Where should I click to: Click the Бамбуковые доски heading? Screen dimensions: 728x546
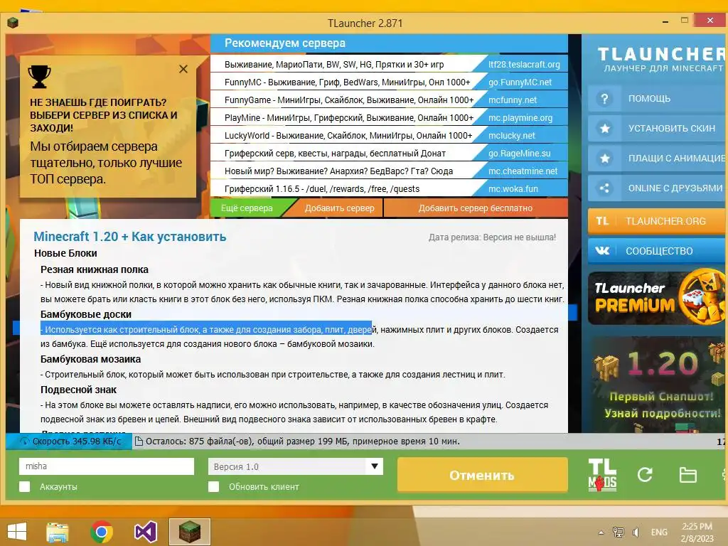[86, 314]
